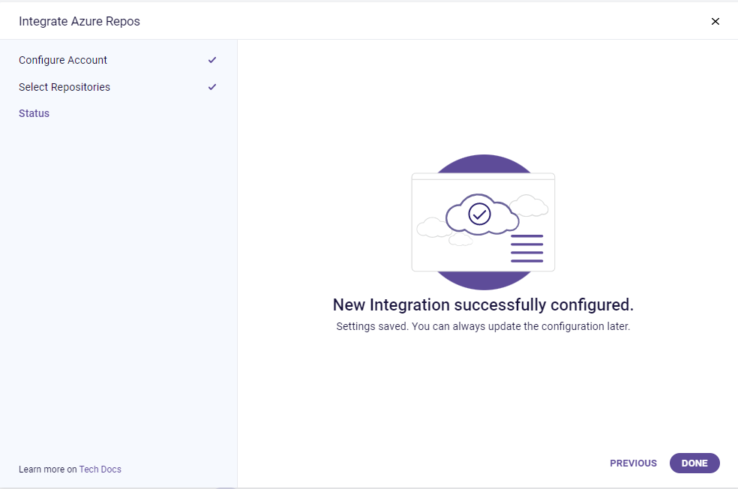Click the checkmark beside Select Repositories

212,86
